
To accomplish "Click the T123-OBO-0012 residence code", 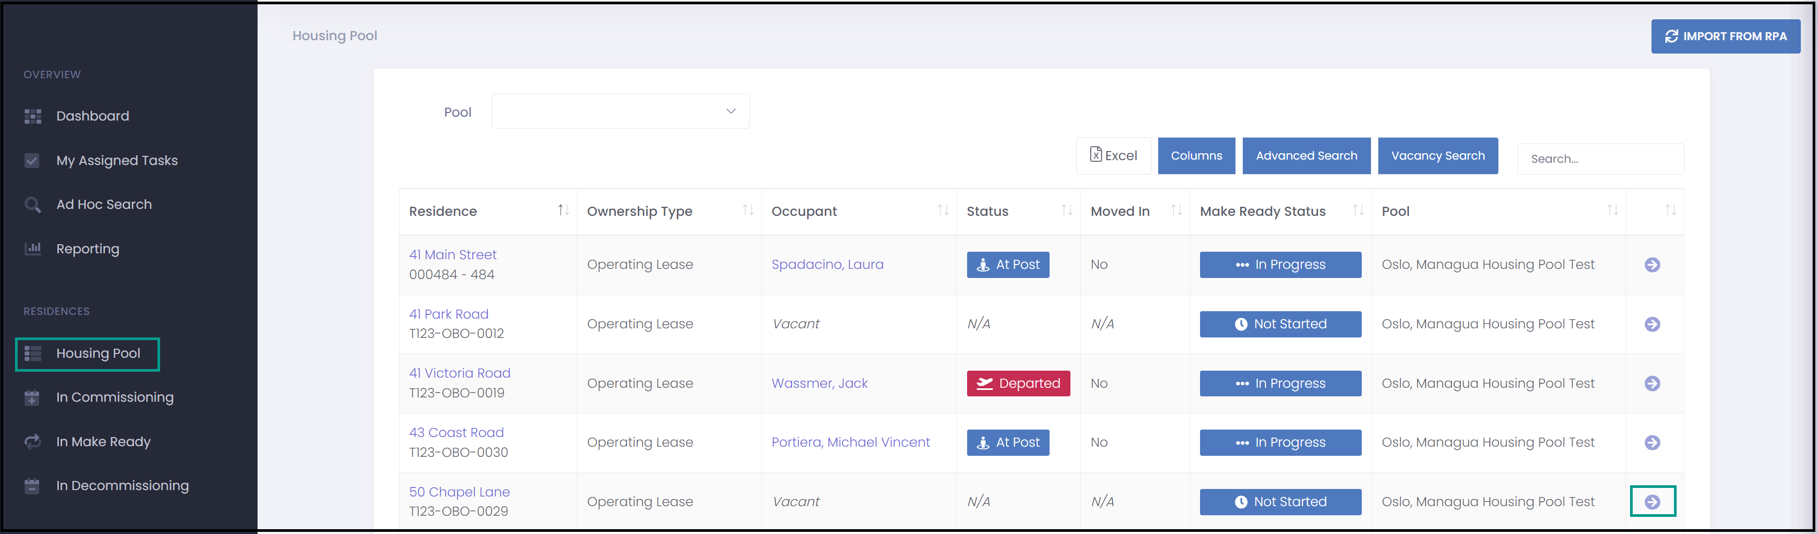I will 457,333.
